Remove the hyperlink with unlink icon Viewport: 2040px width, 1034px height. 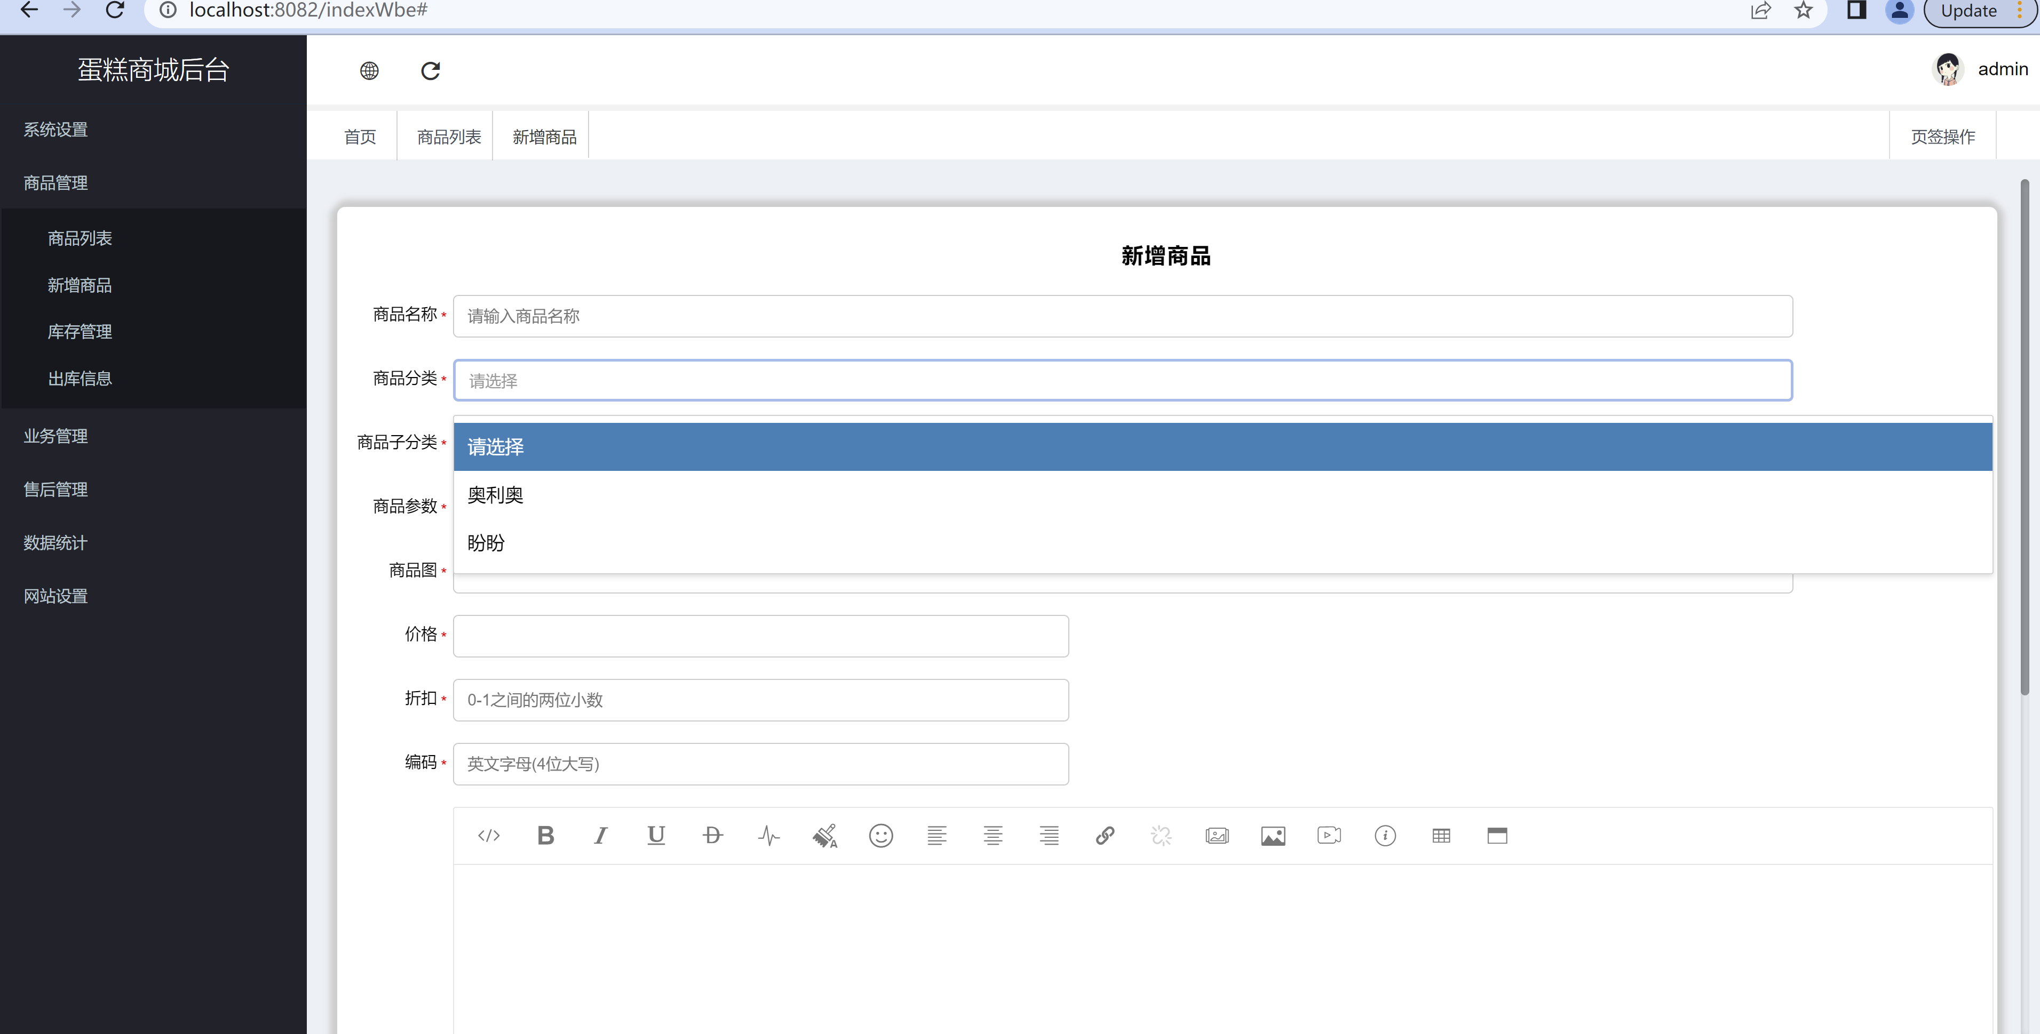1161,836
